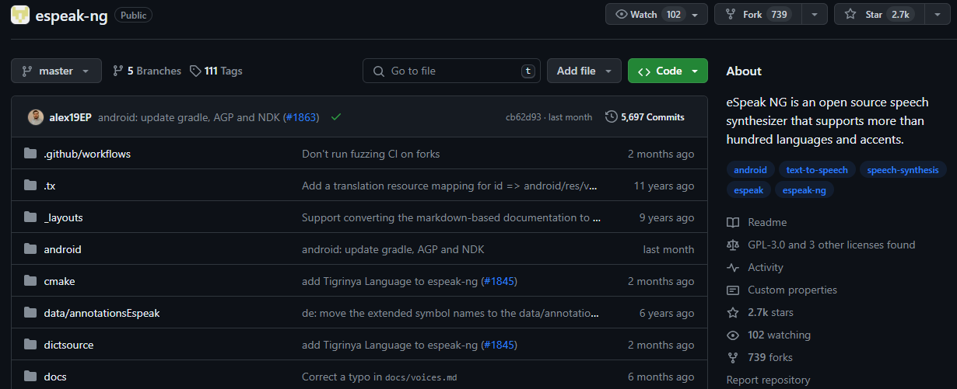Screen dimensions: 957x389
Task: Select the text-to-speech topic tag
Action: (817, 170)
